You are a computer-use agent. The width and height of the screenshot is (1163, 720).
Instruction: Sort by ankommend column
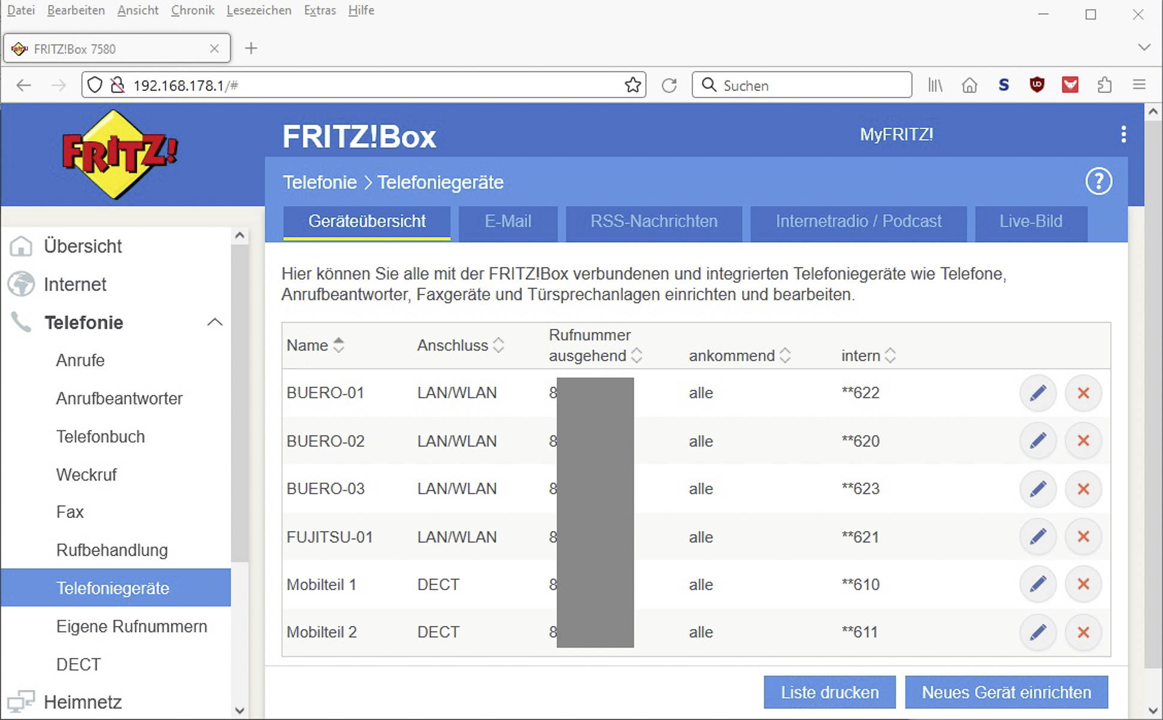click(x=740, y=356)
